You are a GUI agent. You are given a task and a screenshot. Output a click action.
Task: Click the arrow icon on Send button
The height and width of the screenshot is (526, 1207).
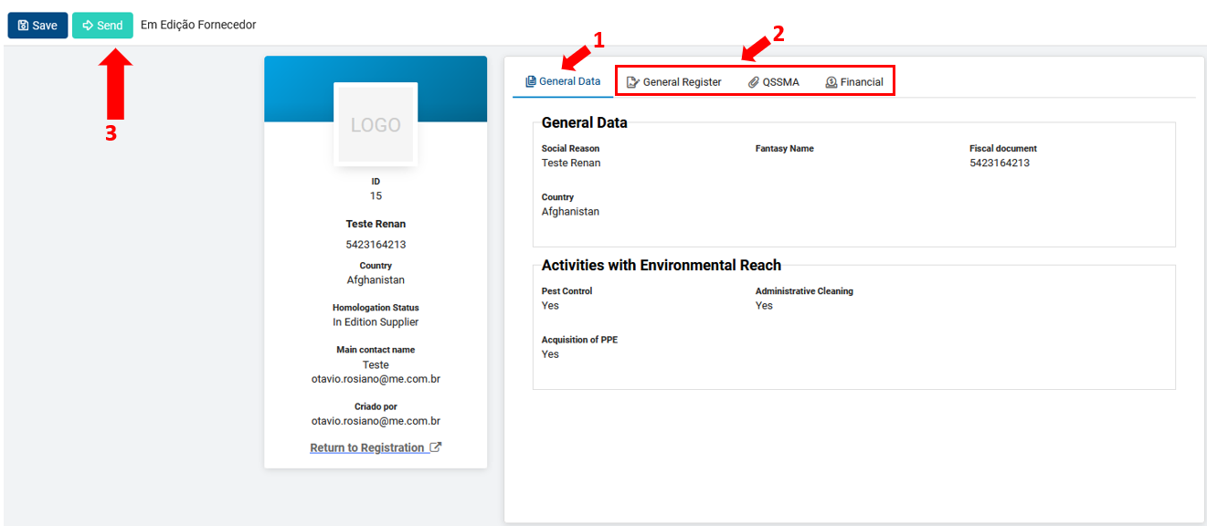coord(88,26)
